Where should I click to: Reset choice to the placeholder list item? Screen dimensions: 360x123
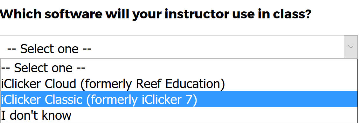click(179, 68)
